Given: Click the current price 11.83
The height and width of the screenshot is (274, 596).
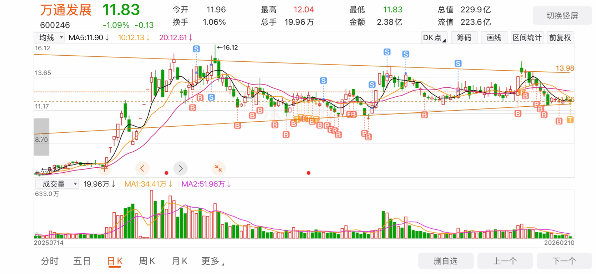Looking at the screenshot, I should (121, 10).
